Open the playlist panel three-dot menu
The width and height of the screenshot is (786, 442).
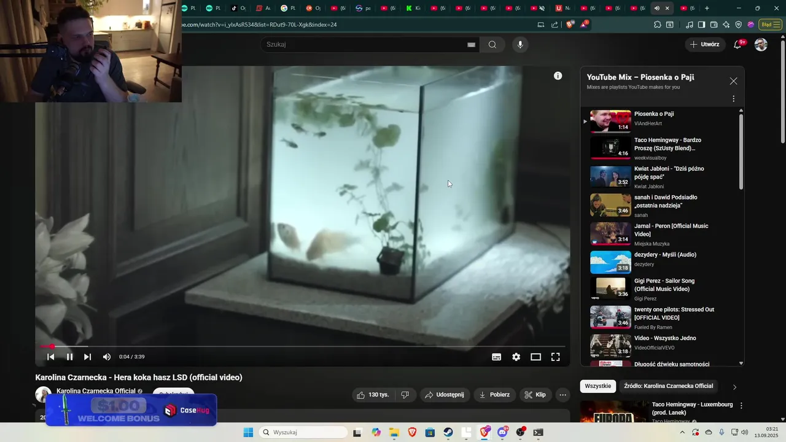coord(733,99)
